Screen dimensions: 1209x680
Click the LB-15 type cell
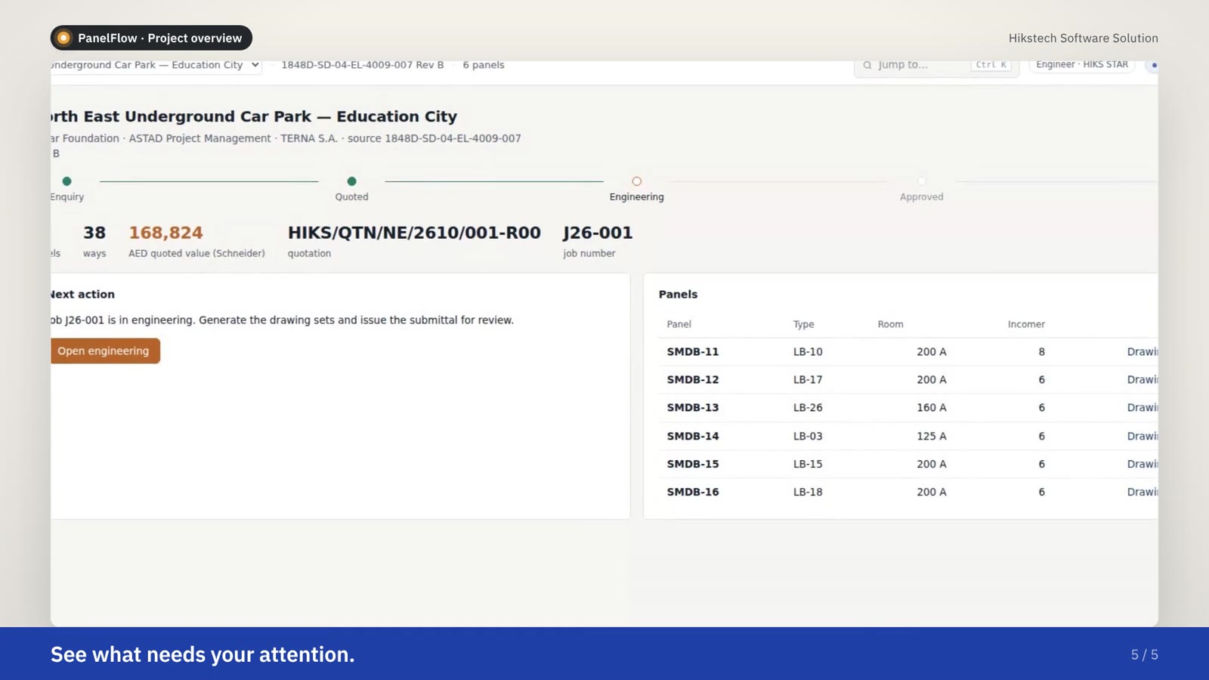[x=808, y=464]
